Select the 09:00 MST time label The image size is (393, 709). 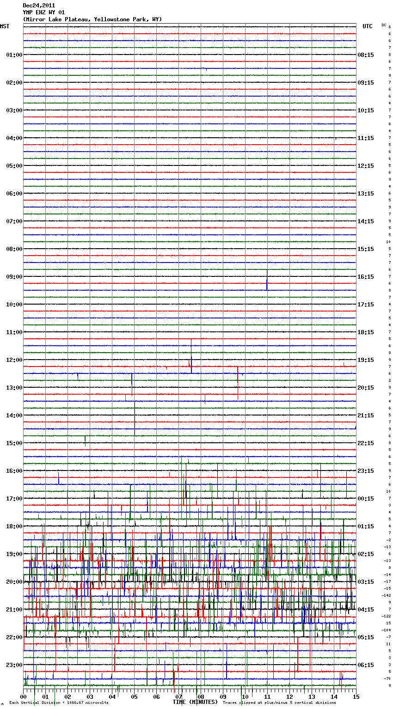14,277
